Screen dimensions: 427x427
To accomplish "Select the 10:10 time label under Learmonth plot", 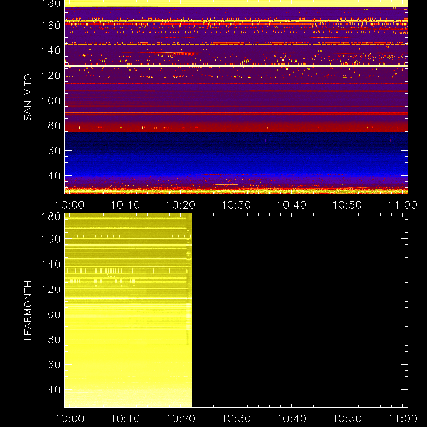I will 125,418.
